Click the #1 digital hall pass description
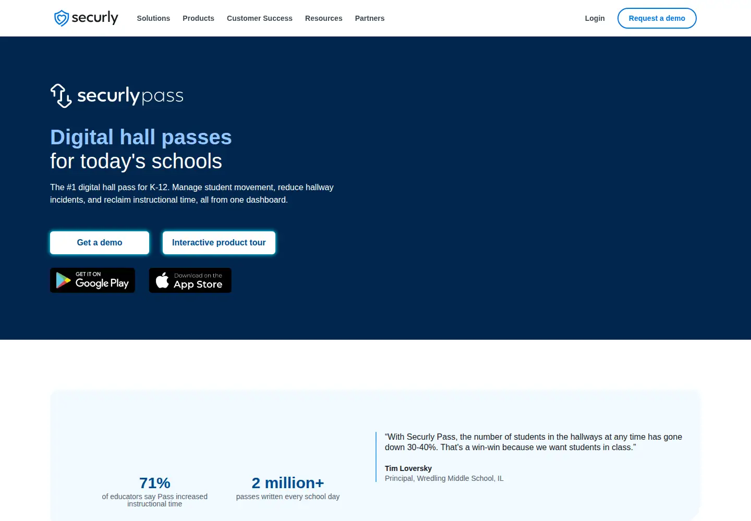The width and height of the screenshot is (751, 521). [x=192, y=193]
